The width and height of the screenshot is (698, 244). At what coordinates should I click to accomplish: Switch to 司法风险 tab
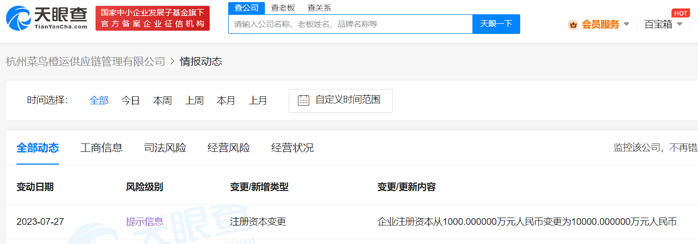(x=165, y=148)
